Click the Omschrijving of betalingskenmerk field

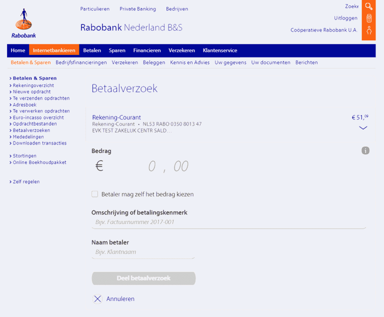click(x=228, y=222)
